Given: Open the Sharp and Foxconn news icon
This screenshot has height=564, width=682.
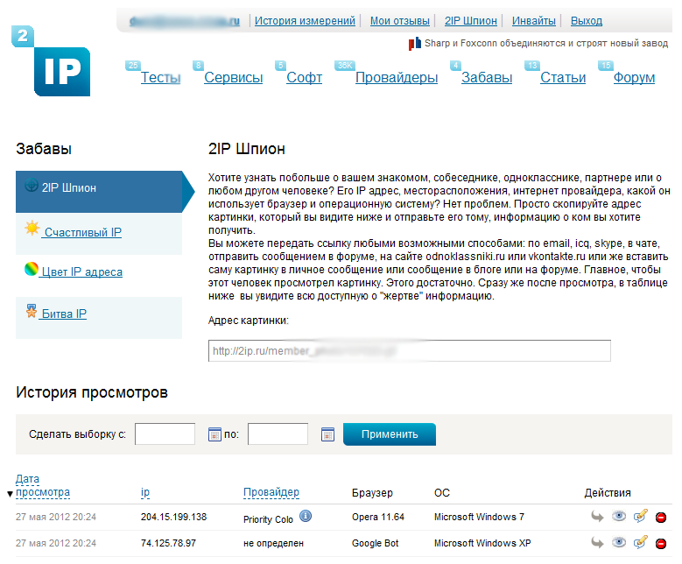Looking at the screenshot, I should click(x=414, y=44).
